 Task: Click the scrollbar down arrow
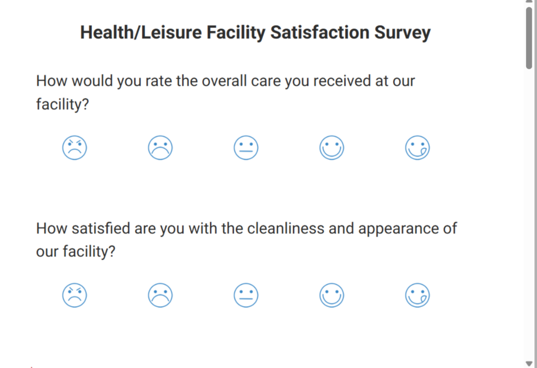pos(530,363)
